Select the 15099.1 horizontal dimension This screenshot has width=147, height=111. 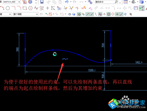click(x=92, y=70)
